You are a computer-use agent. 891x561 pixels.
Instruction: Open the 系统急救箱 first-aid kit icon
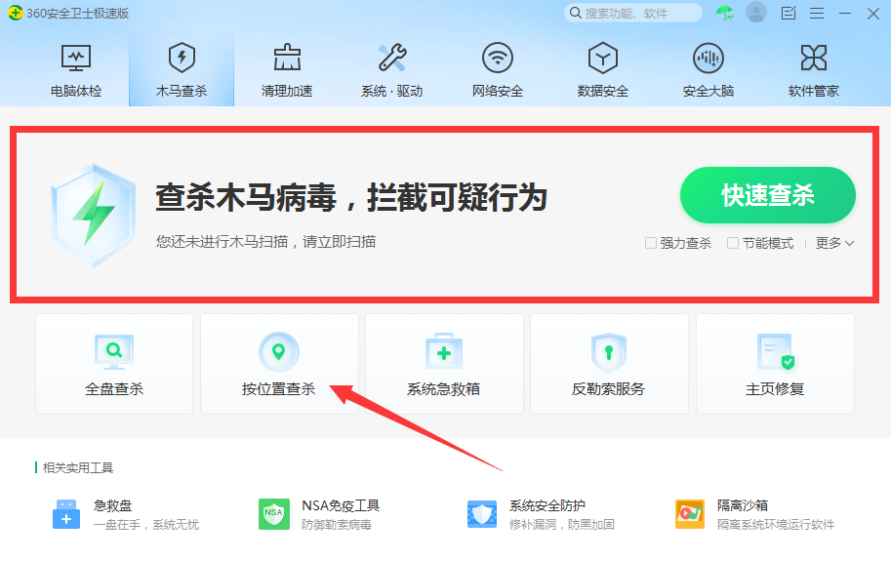point(444,352)
